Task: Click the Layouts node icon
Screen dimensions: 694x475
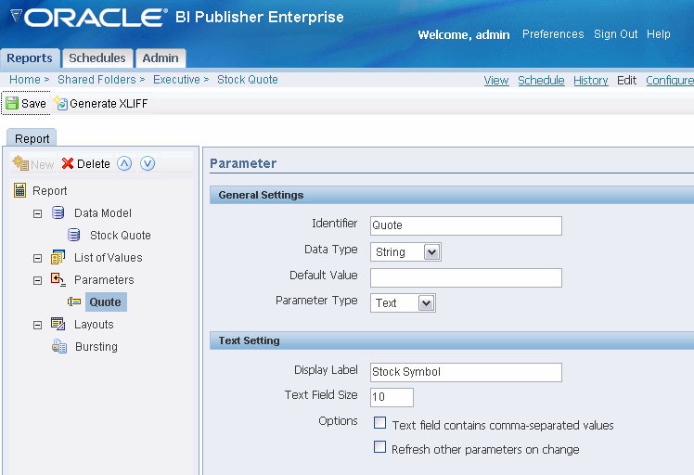Action: click(x=58, y=324)
